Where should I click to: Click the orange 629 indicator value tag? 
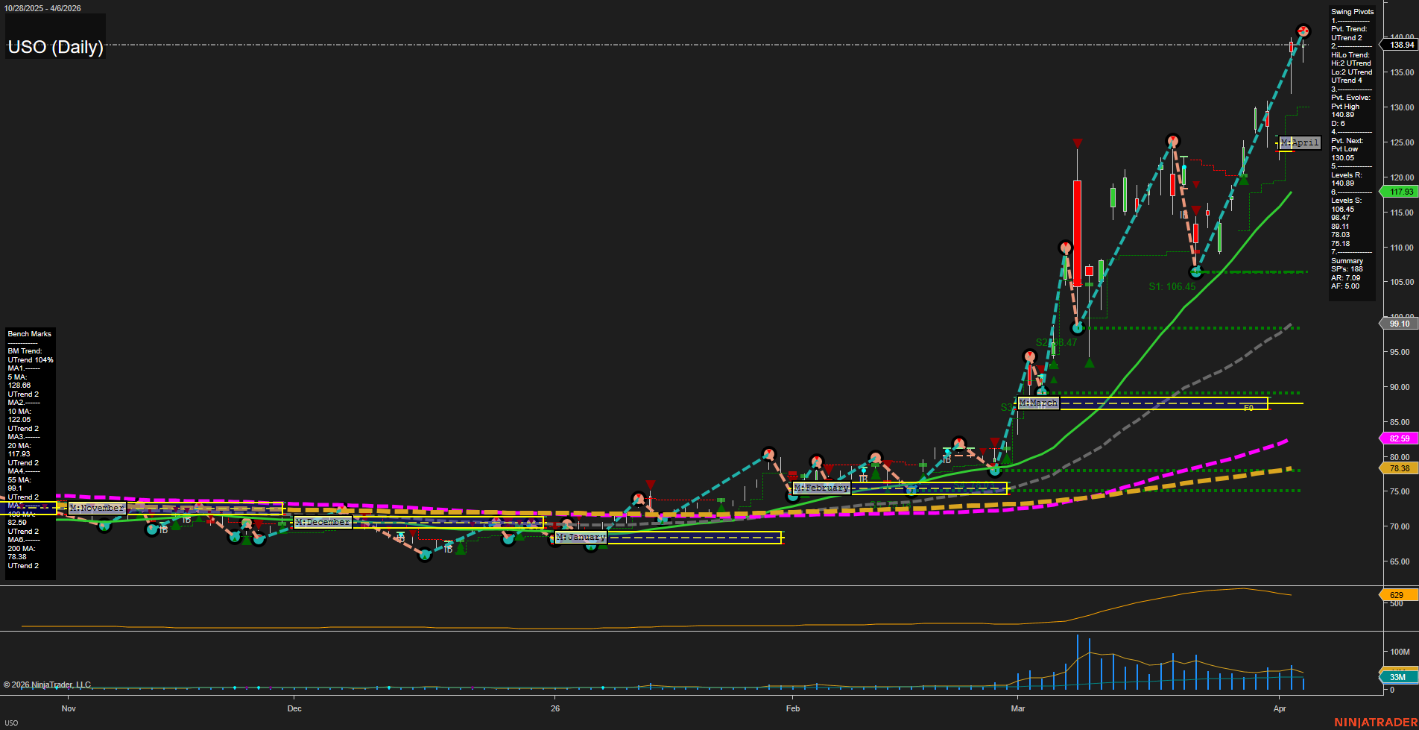[1397, 595]
